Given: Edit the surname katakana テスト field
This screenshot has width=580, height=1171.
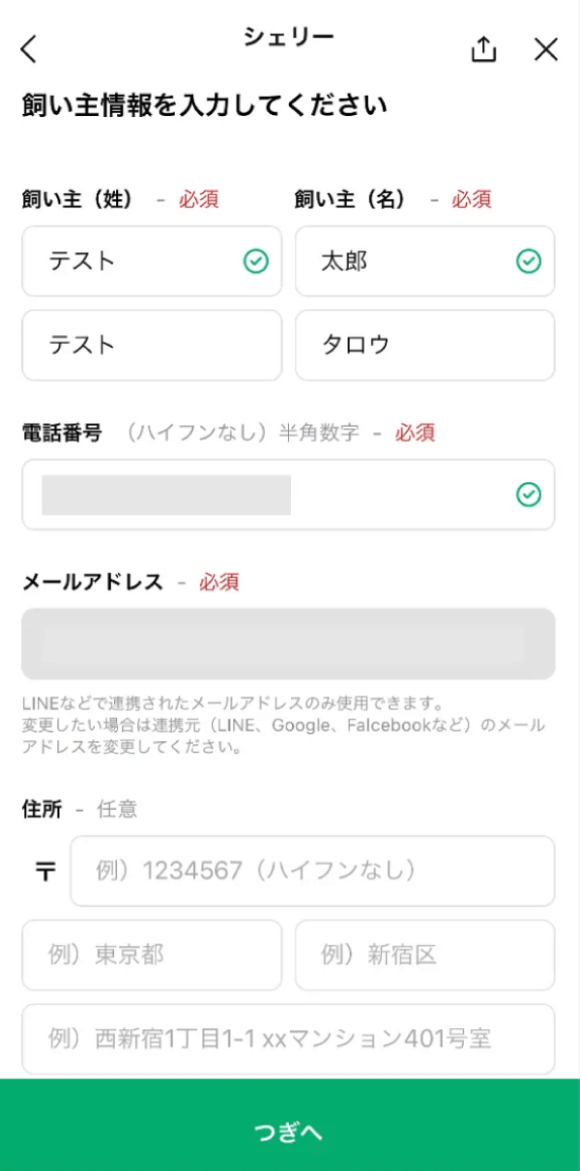Looking at the screenshot, I should point(152,345).
